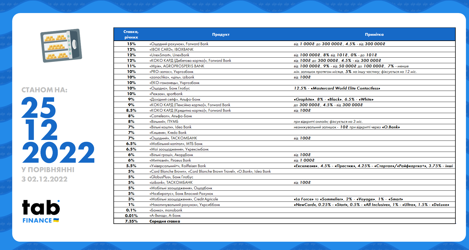The width and height of the screenshot is (469, 250).
Task: Select '«zanachka», «ціль», izibank' product
Action: (172, 77)
